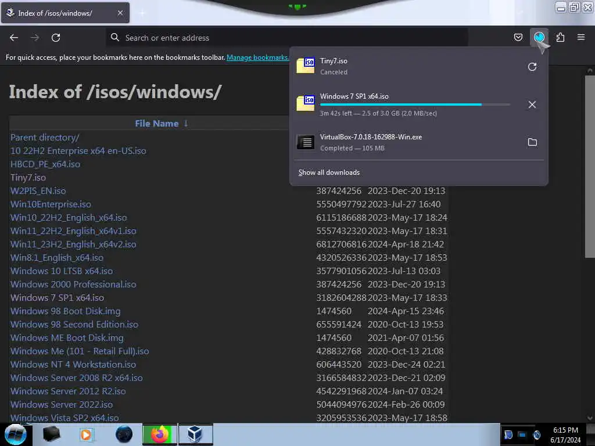Image resolution: width=595 pixels, height=446 pixels.
Task: Open the dark globe browser taskbar icon
Action: 124,434
